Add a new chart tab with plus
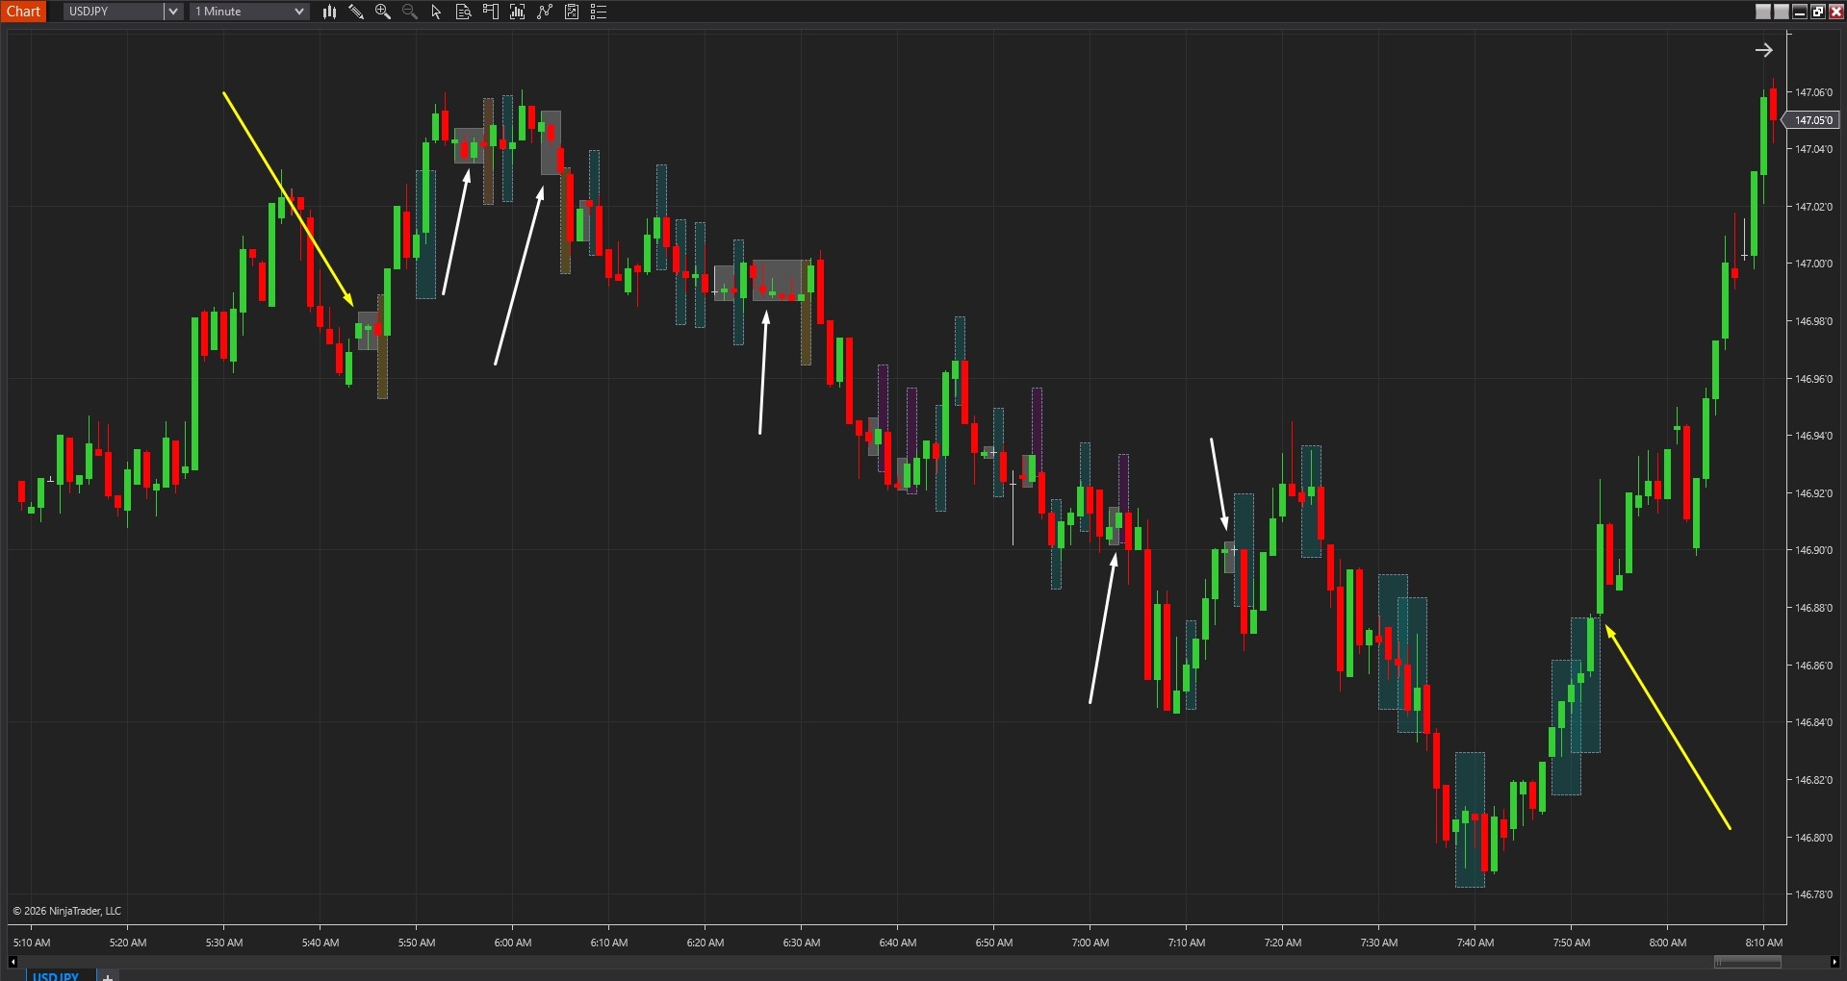Image resolution: width=1847 pixels, height=981 pixels. [108, 976]
